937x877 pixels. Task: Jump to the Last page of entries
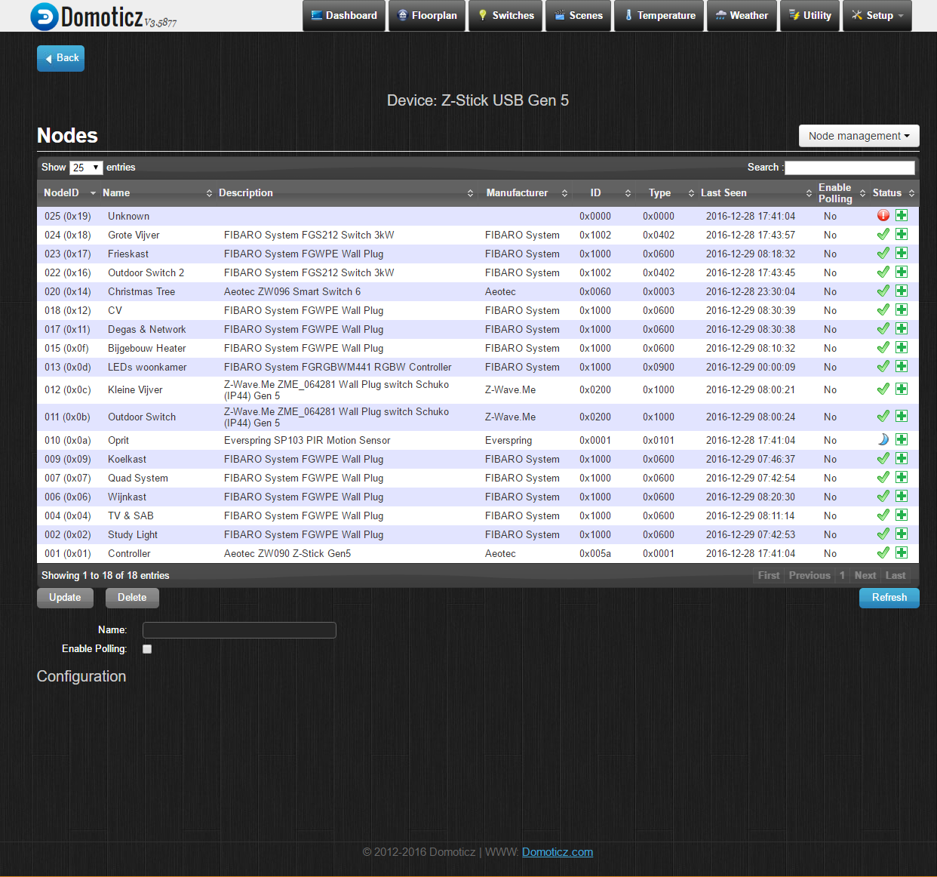[x=896, y=576]
